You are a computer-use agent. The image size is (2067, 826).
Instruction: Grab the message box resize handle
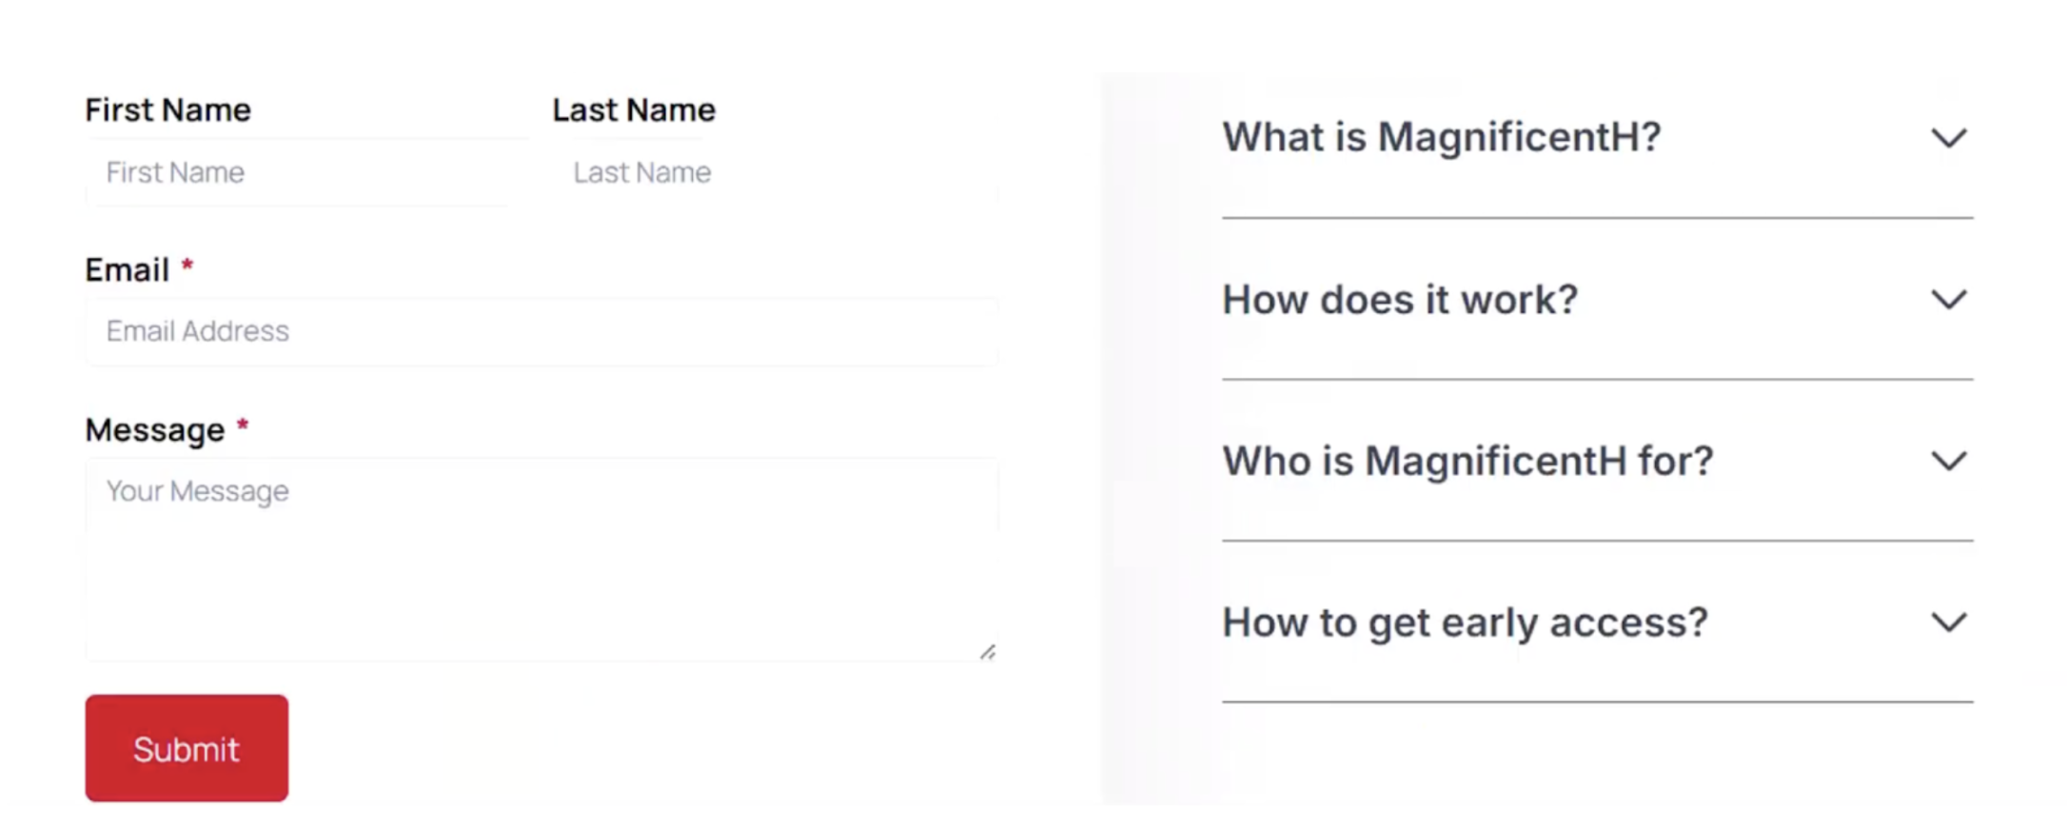point(988,652)
